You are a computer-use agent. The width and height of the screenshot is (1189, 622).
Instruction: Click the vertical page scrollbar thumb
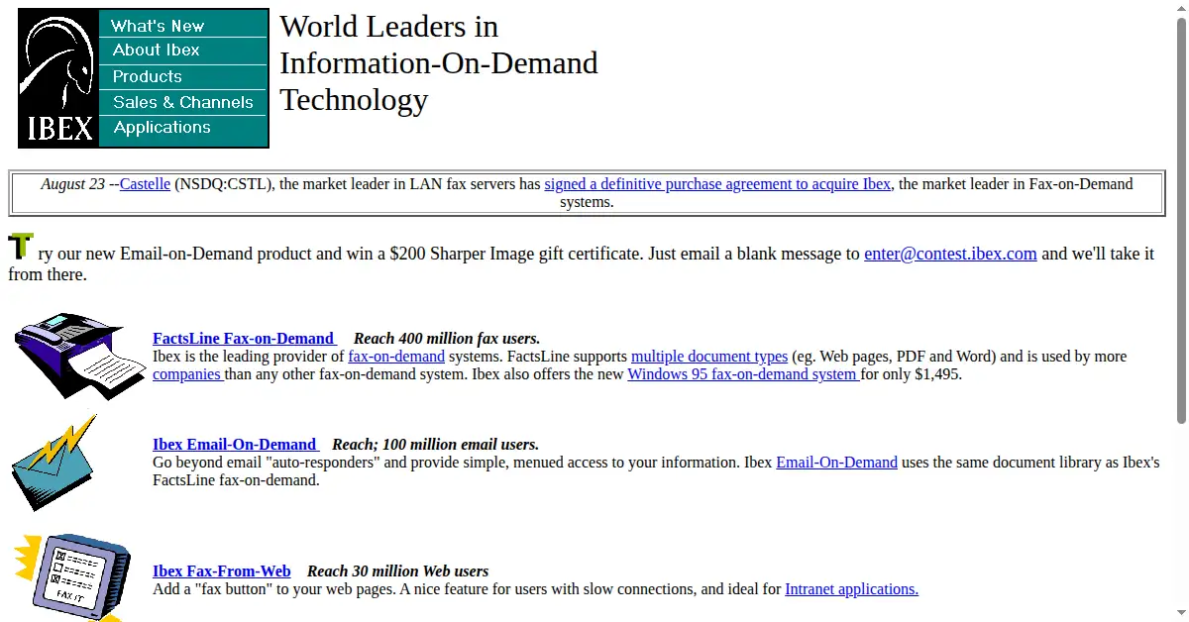[x=1181, y=220]
